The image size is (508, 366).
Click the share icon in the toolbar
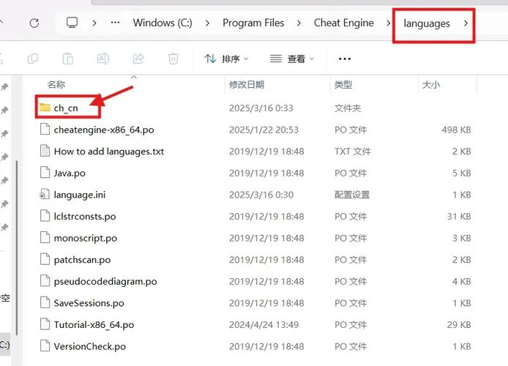[x=138, y=59]
